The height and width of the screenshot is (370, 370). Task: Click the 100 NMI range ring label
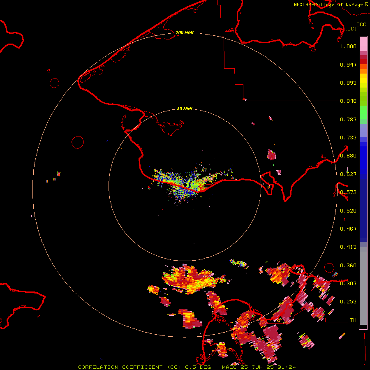(x=185, y=32)
